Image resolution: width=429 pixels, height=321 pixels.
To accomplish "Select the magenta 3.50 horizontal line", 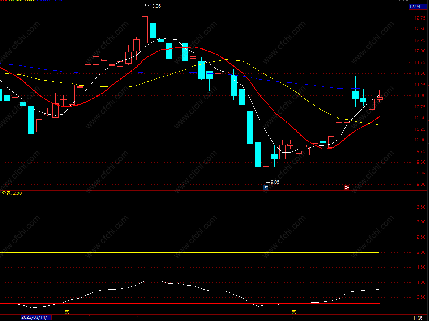I will point(190,207).
